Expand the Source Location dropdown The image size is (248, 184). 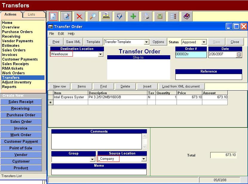(x=143, y=159)
